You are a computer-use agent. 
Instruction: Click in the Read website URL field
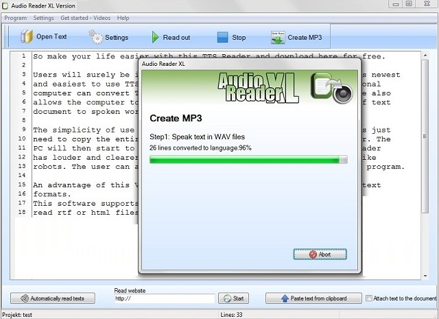(x=165, y=298)
